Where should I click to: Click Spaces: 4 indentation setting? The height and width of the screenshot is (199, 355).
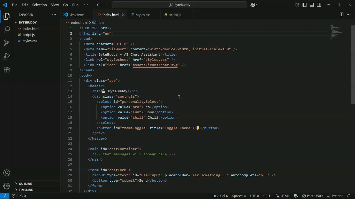coord(239,196)
